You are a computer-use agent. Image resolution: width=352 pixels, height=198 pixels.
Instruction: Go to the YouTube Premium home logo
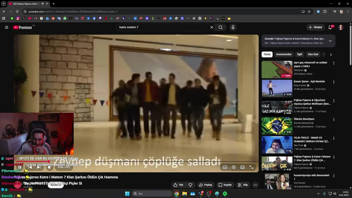coord(23,27)
